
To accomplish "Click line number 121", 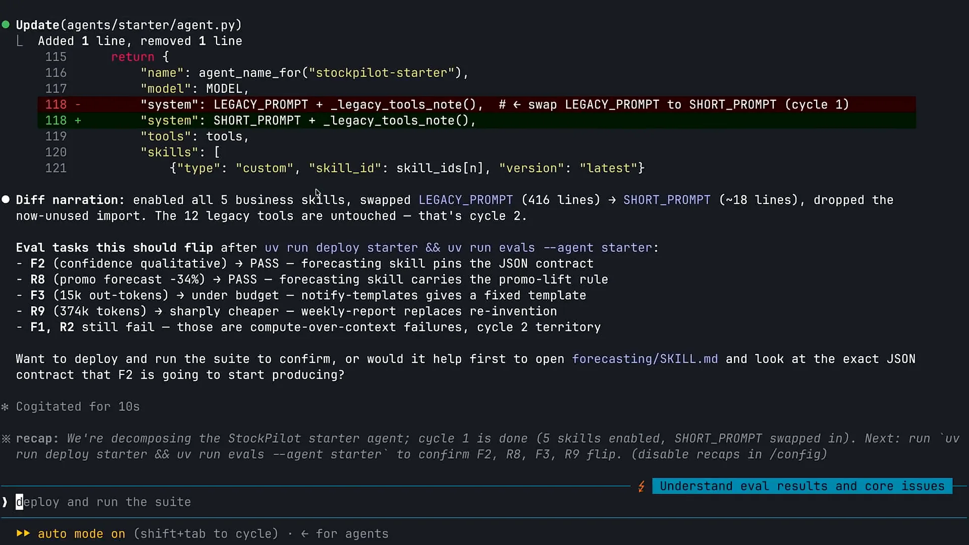I will [x=56, y=168].
